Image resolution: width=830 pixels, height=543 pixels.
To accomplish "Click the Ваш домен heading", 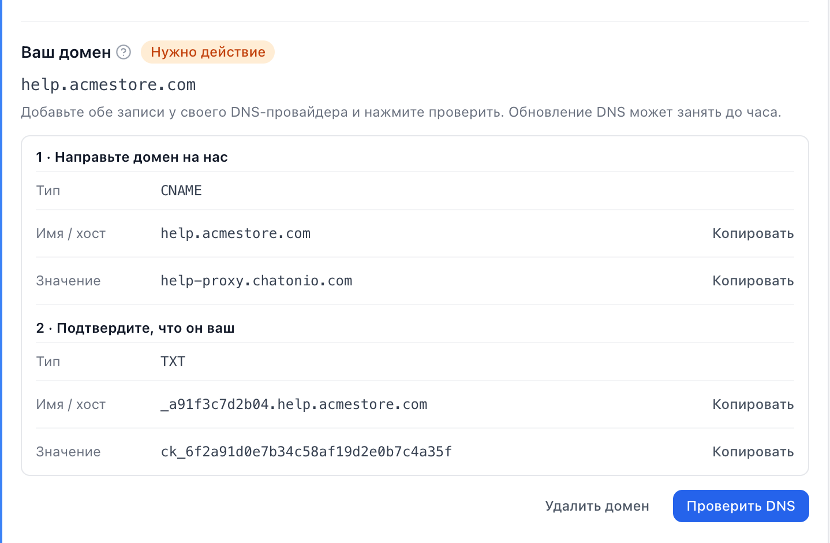I will 66,52.
